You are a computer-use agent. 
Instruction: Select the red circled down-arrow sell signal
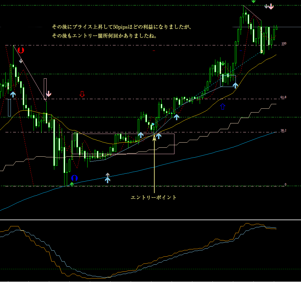(x=21, y=50)
